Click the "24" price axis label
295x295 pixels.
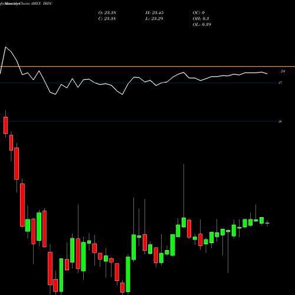[x=283, y=71]
